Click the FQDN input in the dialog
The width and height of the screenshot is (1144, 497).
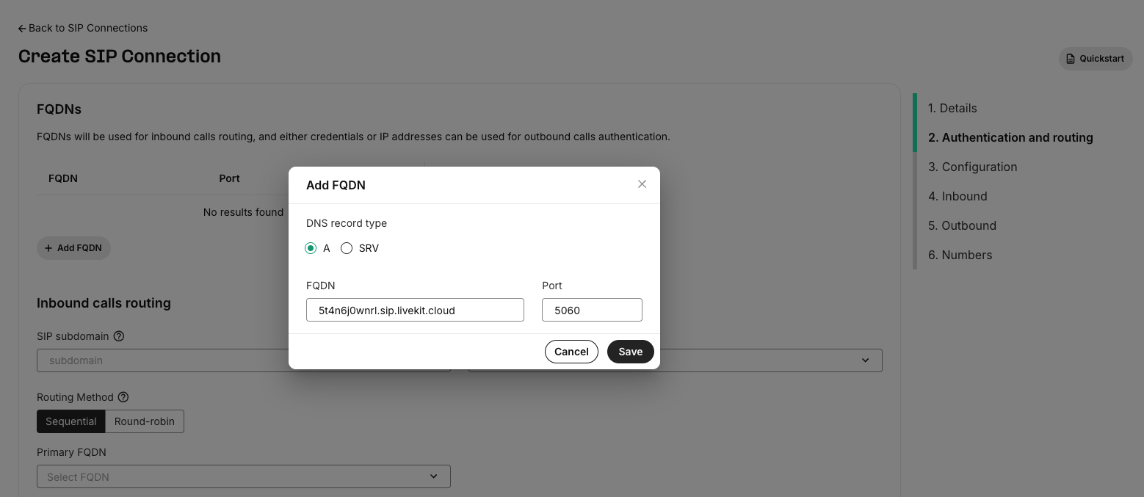pyautogui.click(x=415, y=310)
